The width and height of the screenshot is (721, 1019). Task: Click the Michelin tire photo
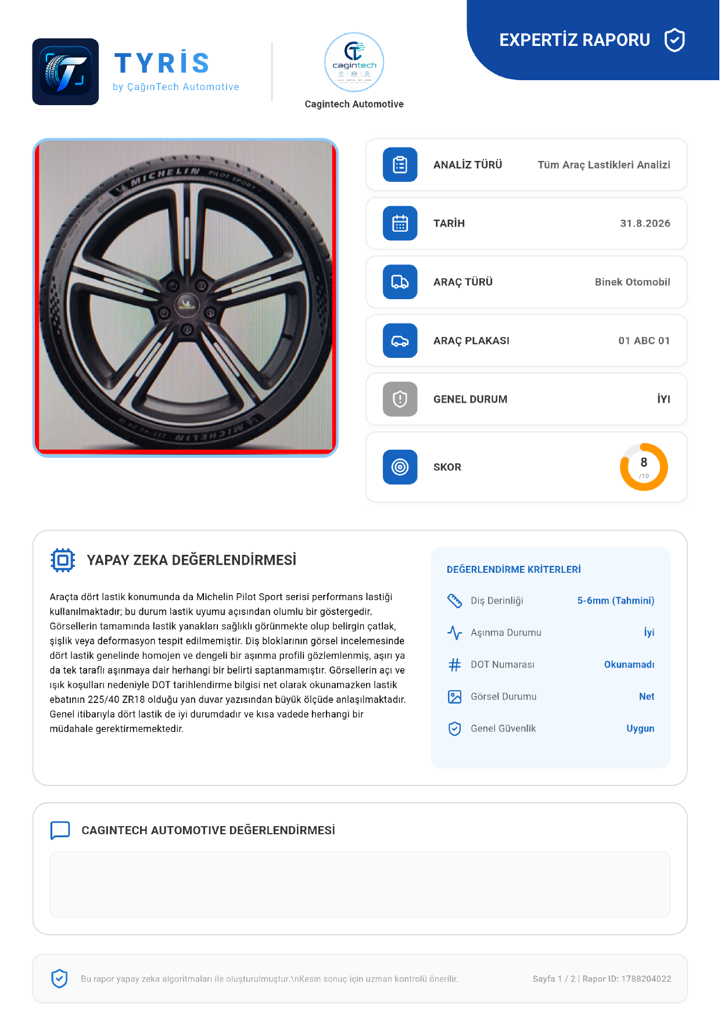click(x=185, y=297)
